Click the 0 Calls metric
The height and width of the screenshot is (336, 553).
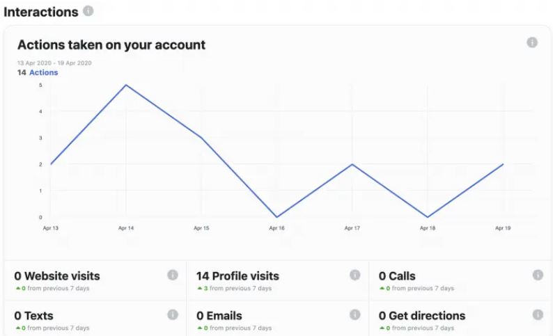tap(397, 276)
